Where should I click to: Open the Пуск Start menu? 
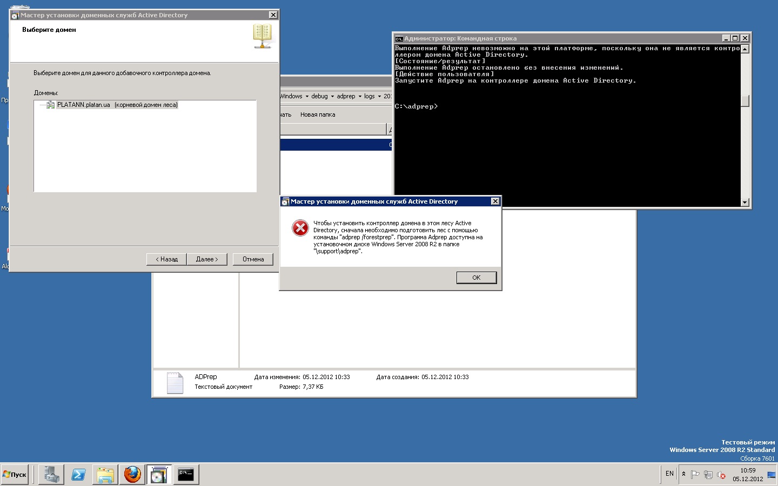click(15, 475)
